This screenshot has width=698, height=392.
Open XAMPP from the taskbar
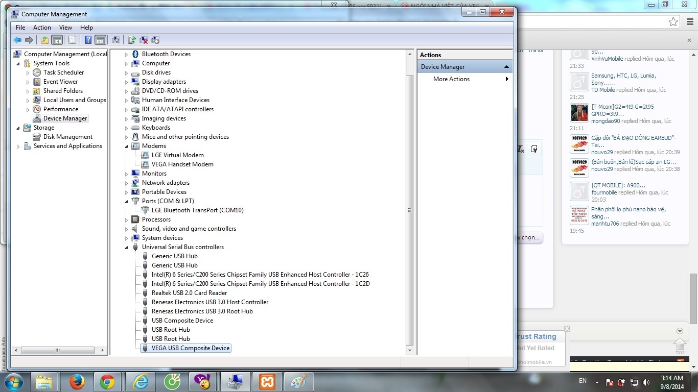coord(267,382)
